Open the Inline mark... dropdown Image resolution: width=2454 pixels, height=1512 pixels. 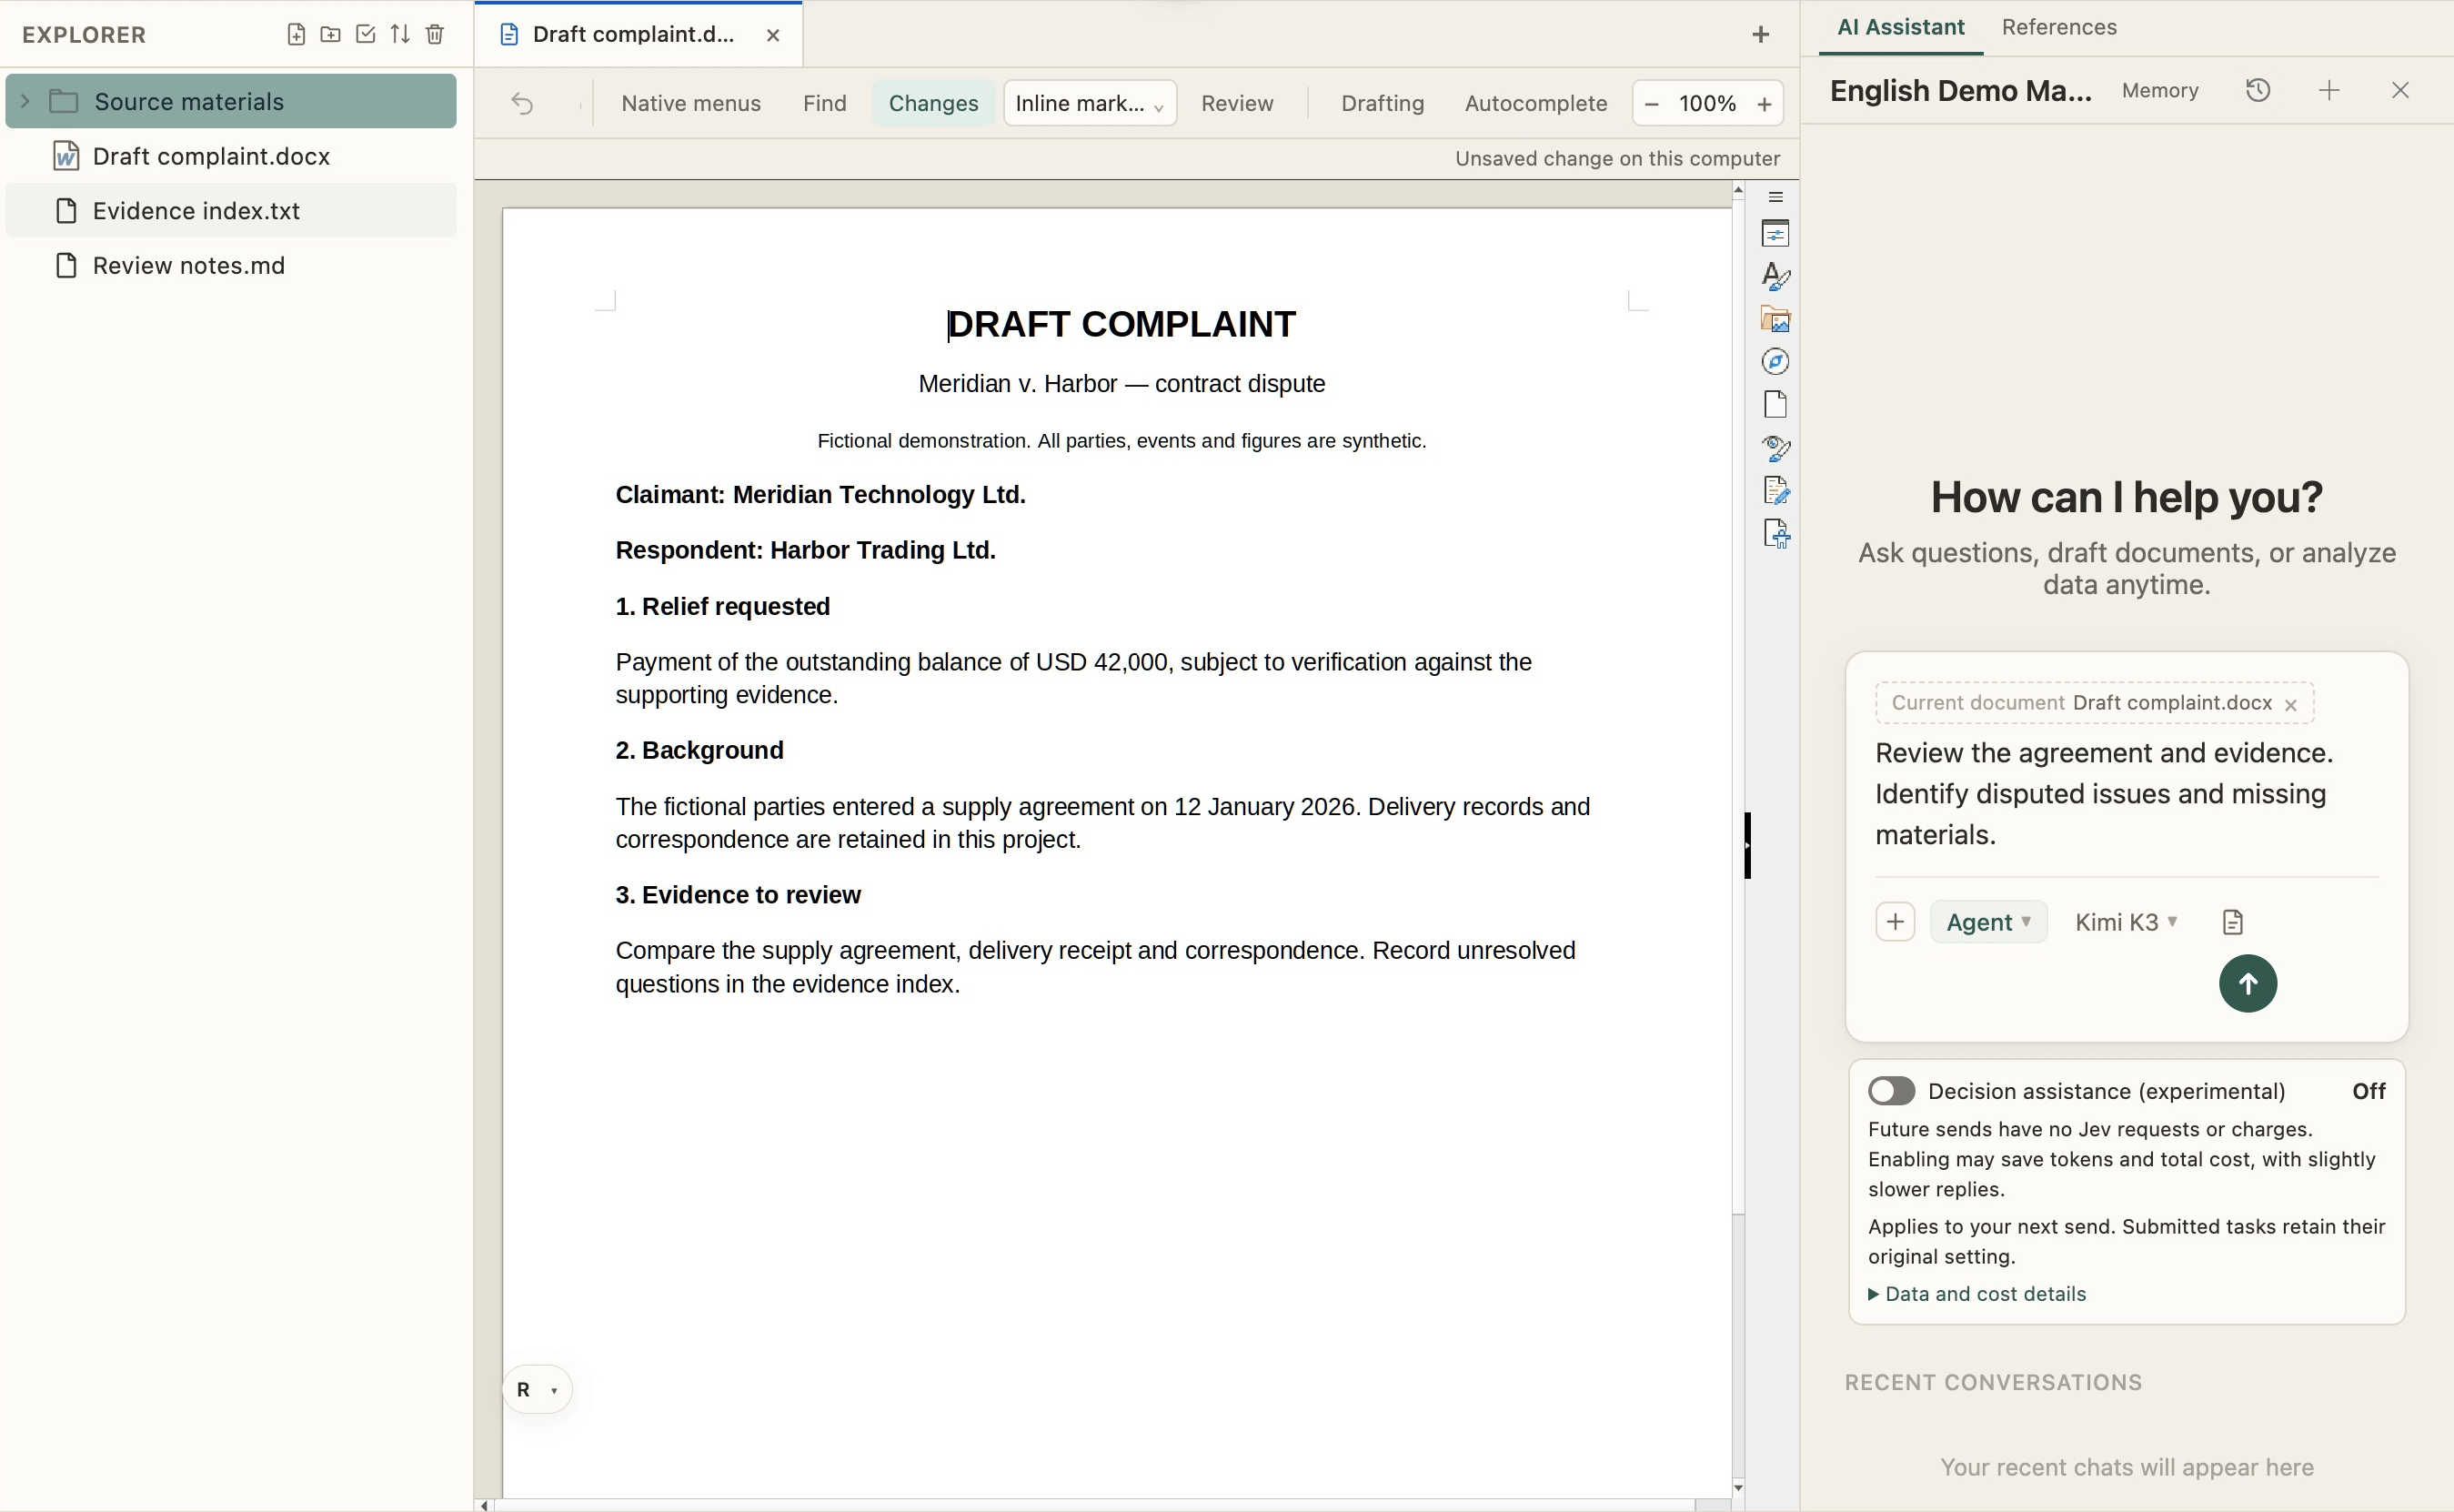pyautogui.click(x=1090, y=103)
